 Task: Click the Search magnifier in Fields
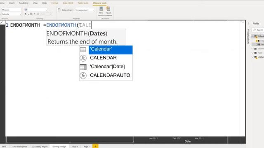coord(255,30)
